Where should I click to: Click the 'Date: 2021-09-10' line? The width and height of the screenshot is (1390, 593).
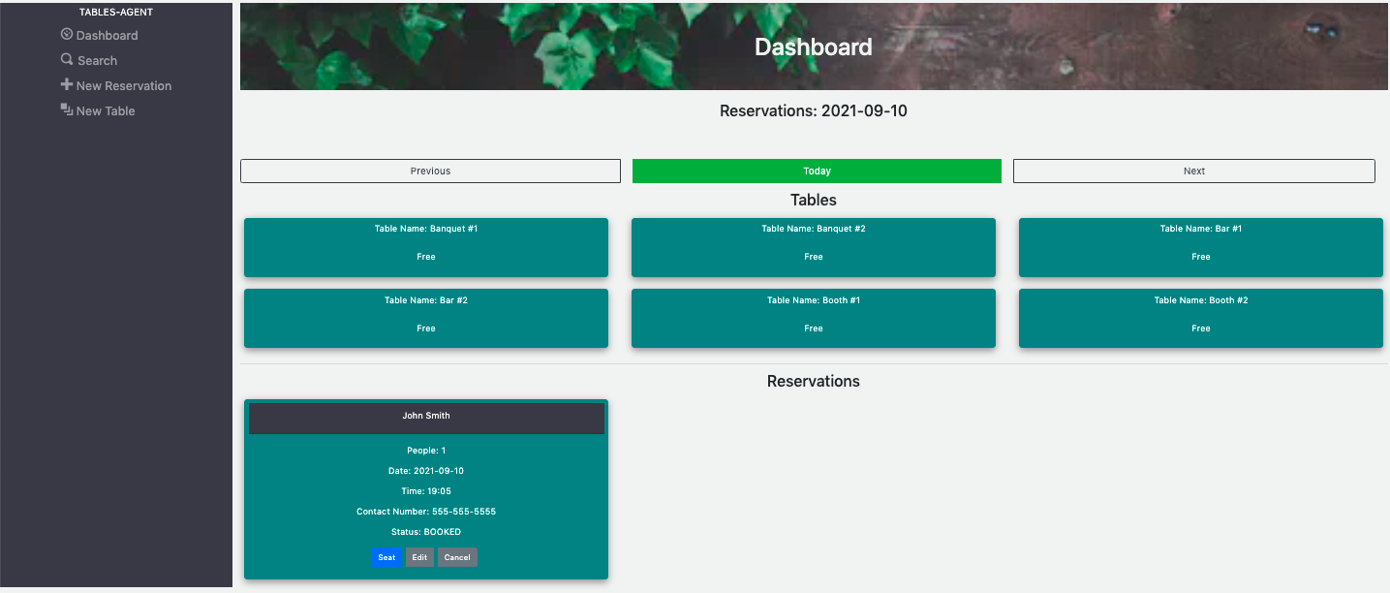(426, 471)
